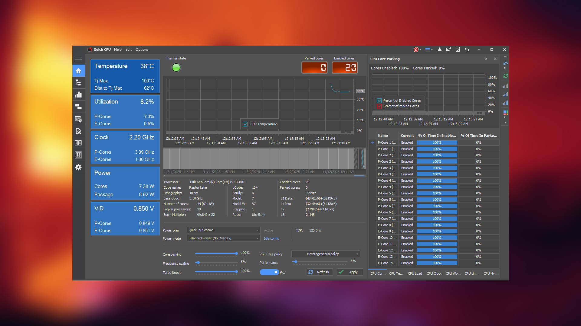Click the hamburger menu at sidebar top

click(x=78, y=59)
